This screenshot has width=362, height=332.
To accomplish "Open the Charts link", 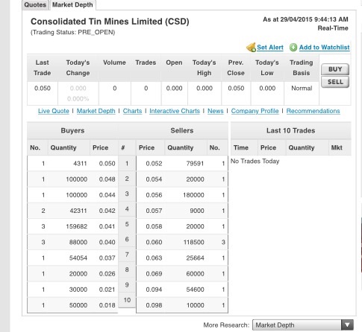I will pyautogui.click(x=132, y=111).
